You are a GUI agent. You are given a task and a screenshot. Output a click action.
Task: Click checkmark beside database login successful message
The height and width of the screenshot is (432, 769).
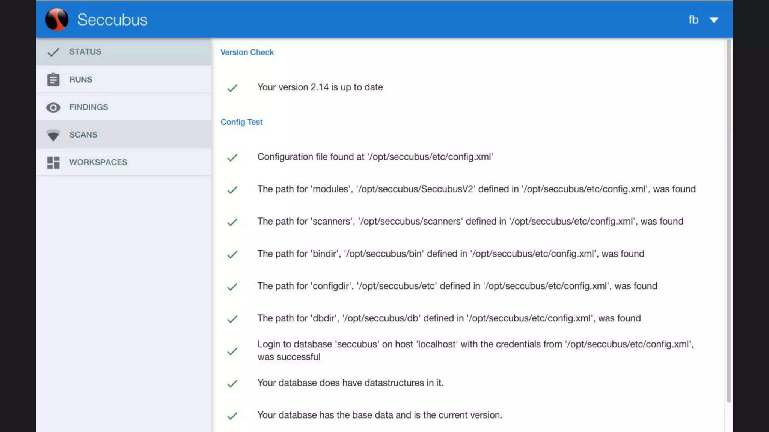click(232, 351)
